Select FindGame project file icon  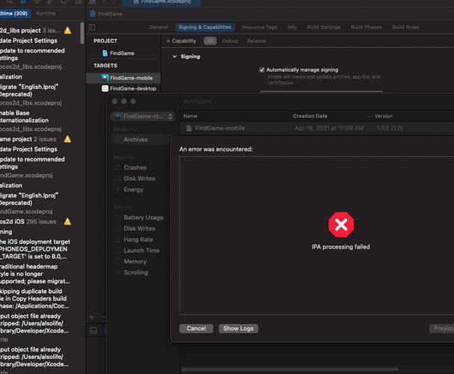pos(105,53)
